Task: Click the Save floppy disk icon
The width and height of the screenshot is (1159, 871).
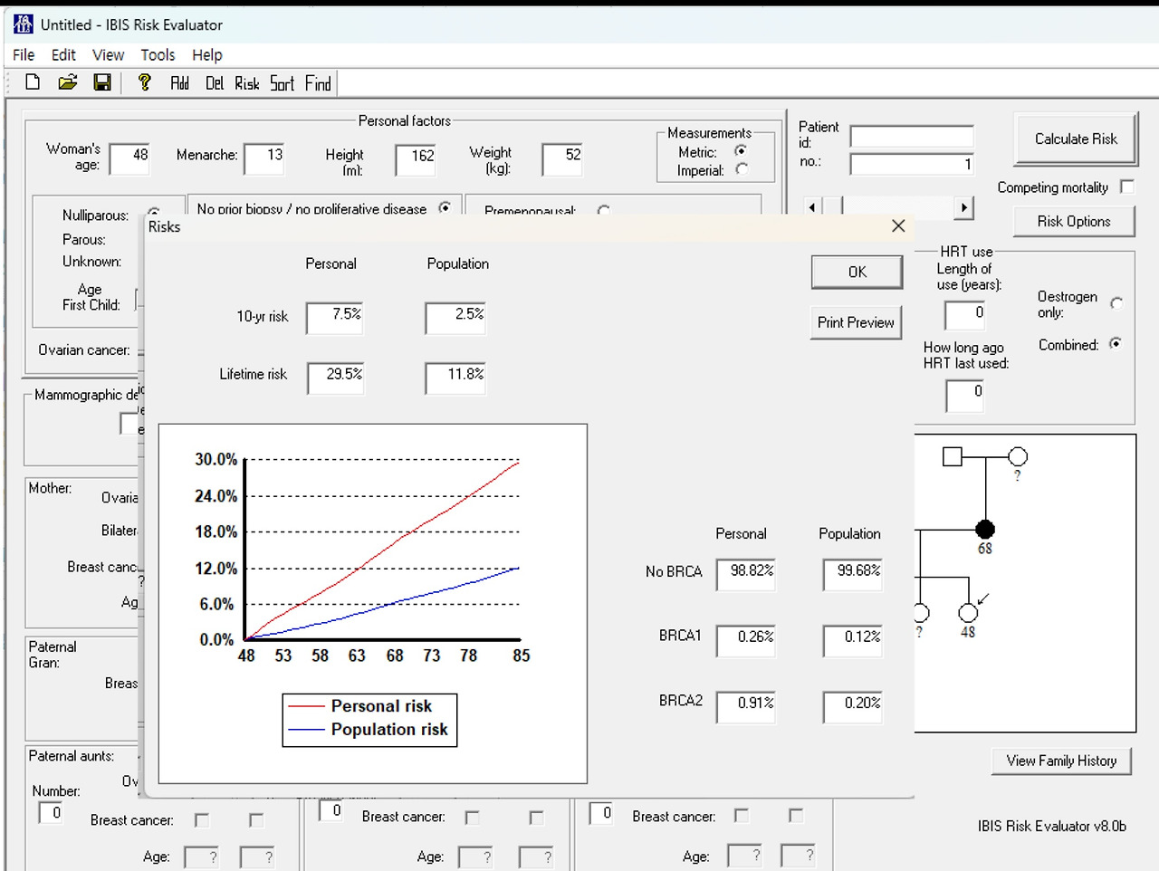Action: [102, 82]
